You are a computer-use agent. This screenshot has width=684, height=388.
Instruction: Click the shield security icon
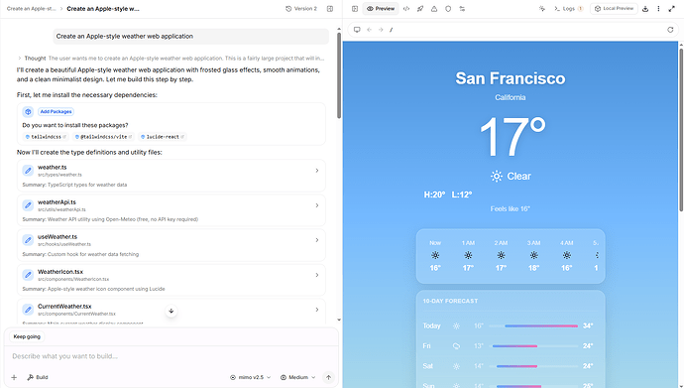[x=448, y=9]
